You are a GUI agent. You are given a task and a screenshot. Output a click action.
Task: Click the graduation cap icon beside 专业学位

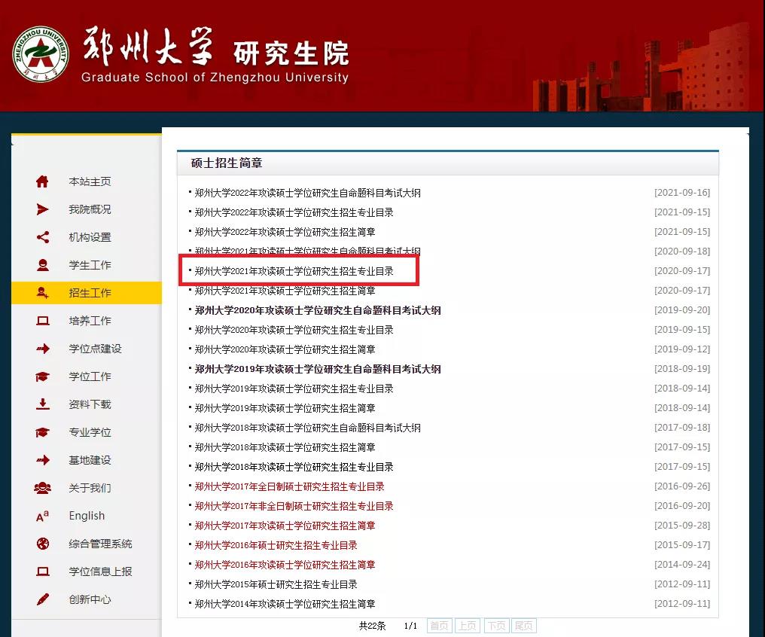click(x=42, y=432)
